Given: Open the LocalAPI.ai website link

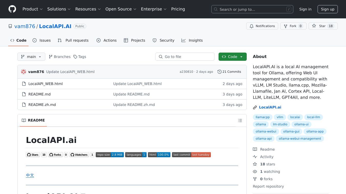Looking at the screenshot, I should 270,107.
